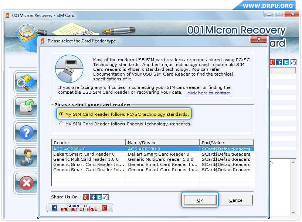Click the drive recovery icon with green arrow
302x222 pixels.
coord(26,107)
